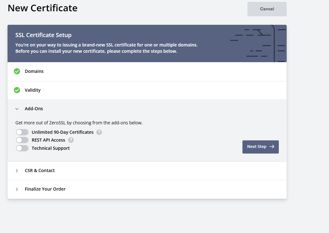Click the help icon next to REST API Access
The width and height of the screenshot is (329, 233).
[x=71, y=140]
